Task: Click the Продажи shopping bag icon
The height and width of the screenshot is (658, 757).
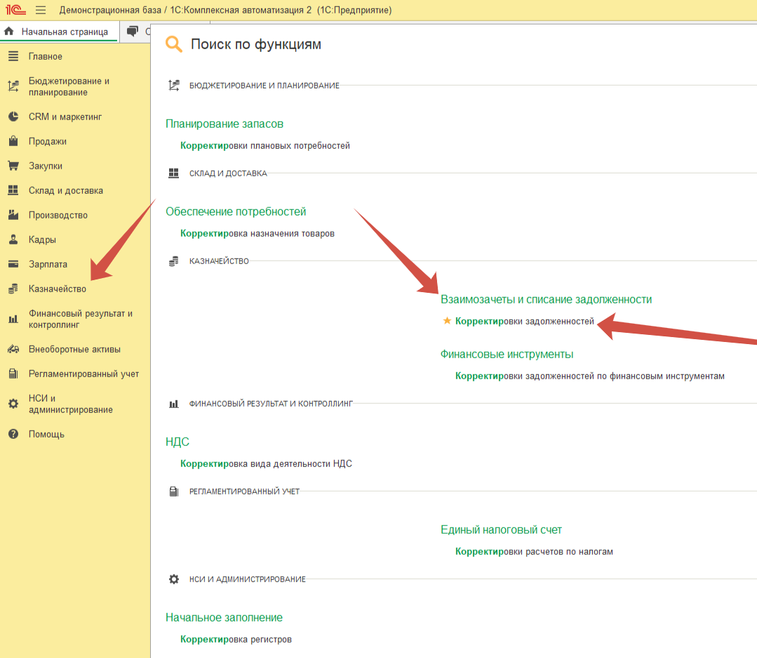Action: pos(13,141)
